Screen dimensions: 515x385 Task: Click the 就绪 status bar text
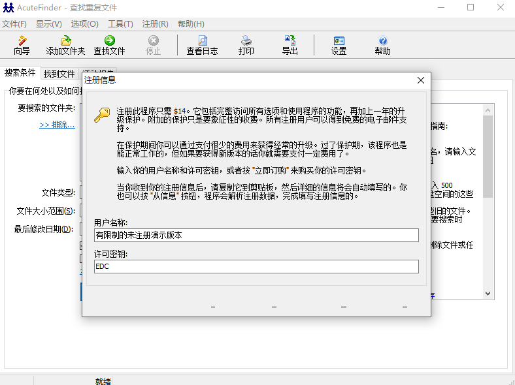[x=103, y=381]
